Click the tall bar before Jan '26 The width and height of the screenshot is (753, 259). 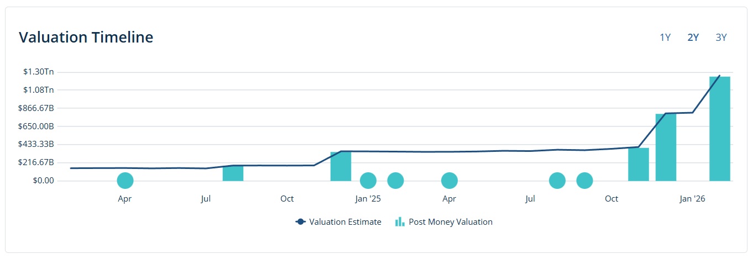click(666, 147)
